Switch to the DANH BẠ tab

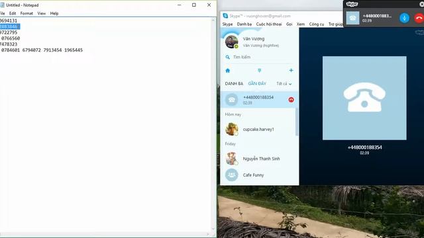point(234,84)
